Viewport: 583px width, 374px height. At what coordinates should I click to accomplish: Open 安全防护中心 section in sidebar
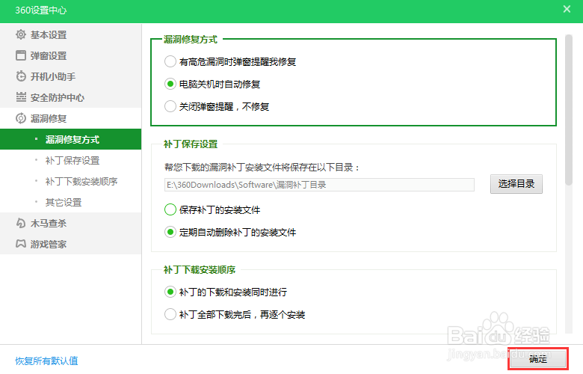coord(71,97)
